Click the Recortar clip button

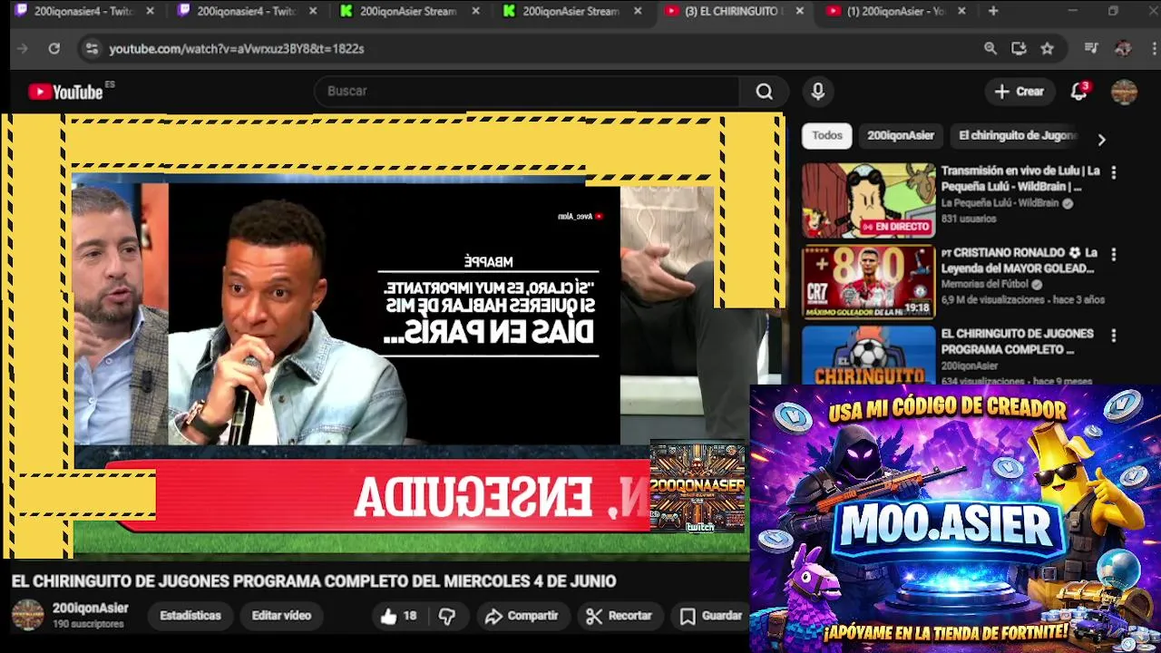click(x=620, y=616)
